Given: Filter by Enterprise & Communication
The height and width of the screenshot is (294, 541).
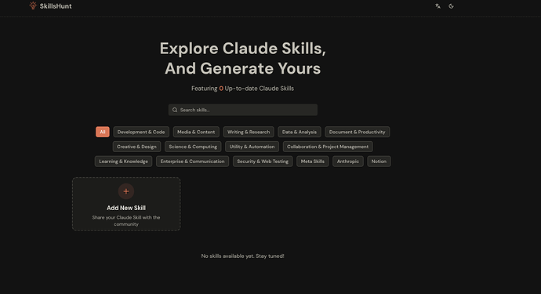Looking at the screenshot, I should pyautogui.click(x=192, y=162).
